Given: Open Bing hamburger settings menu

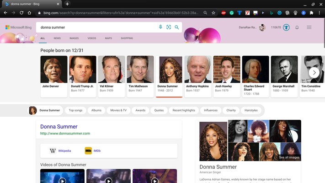Looking at the screenshot, I should tap(309, 27).
